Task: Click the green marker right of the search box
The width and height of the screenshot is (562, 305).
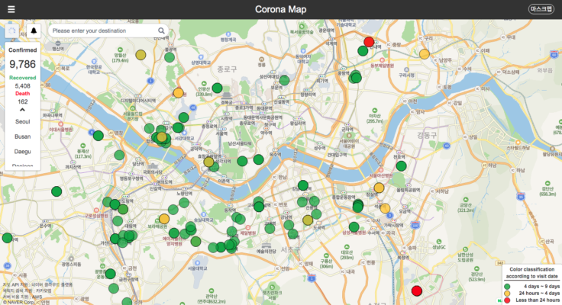Action: tap(169, 56)
